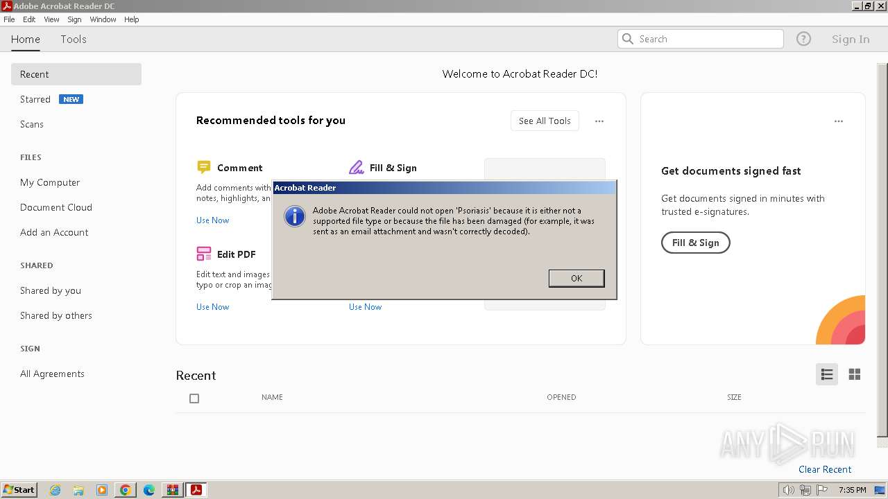Open Shared by others
This screenshot has height=499, width=888.
[x=56, y=315]
